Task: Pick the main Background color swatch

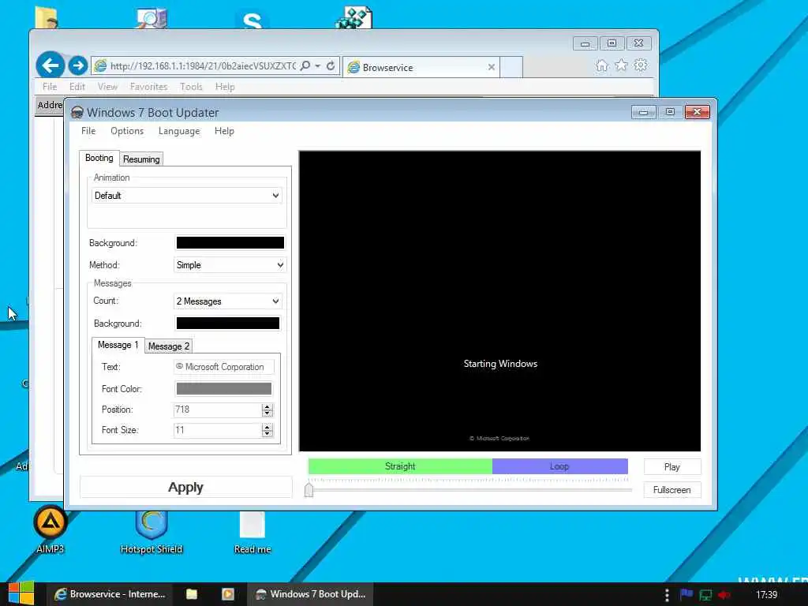Action: tap(230, 243)
